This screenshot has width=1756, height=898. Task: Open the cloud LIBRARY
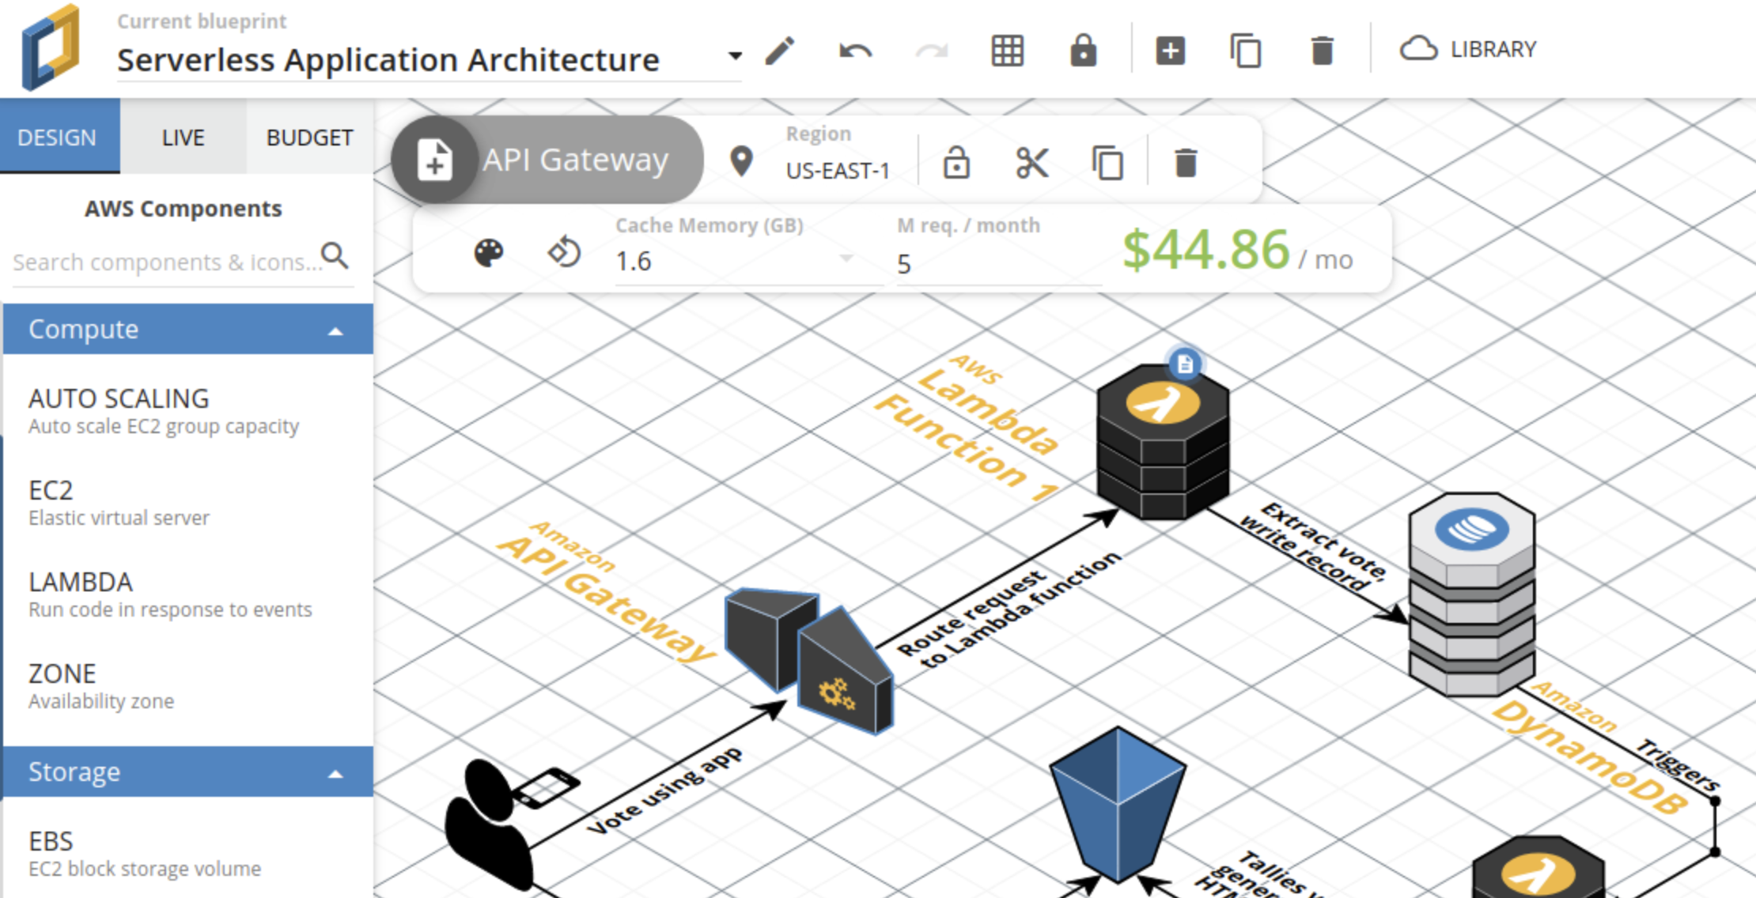(1468, 49)
